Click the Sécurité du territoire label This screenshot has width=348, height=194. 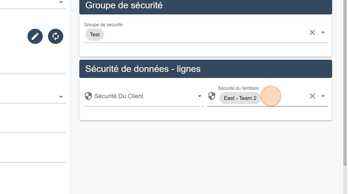point(238,88)
